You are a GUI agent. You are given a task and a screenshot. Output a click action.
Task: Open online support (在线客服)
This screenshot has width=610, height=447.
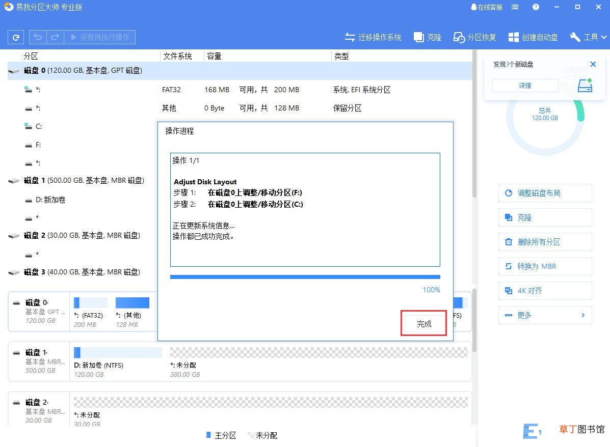click(x=486, y=7)
